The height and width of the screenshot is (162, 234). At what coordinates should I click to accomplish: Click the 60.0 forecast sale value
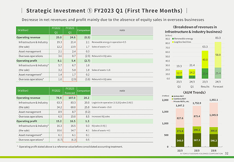click(x=73, y=107)
